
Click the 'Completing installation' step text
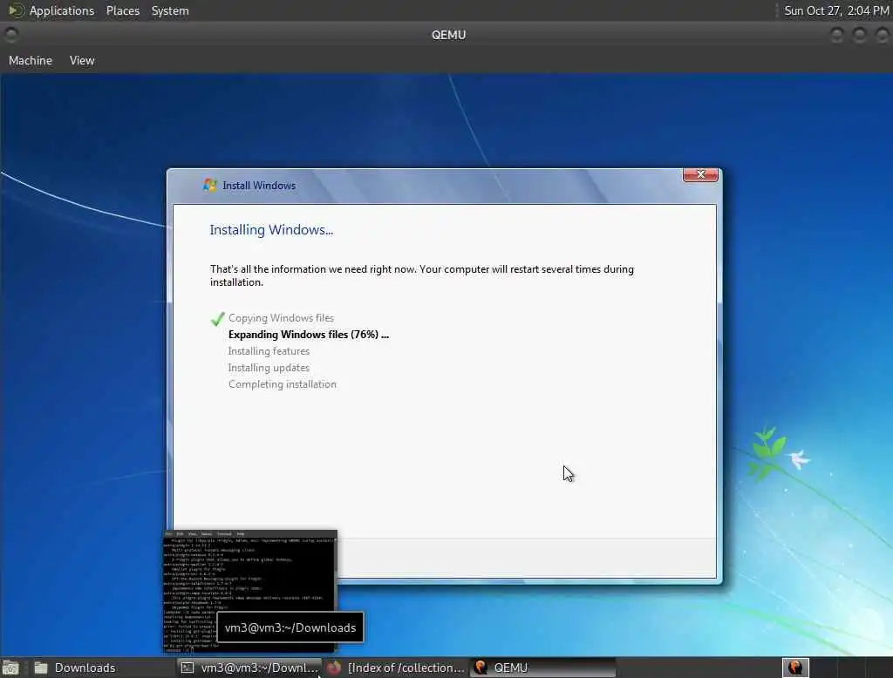coord(283,384)
